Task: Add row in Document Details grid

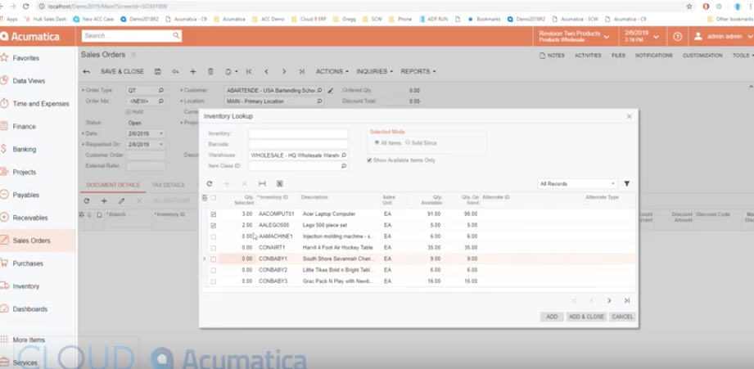Action: pyautogui.click(x=104, y=200)
